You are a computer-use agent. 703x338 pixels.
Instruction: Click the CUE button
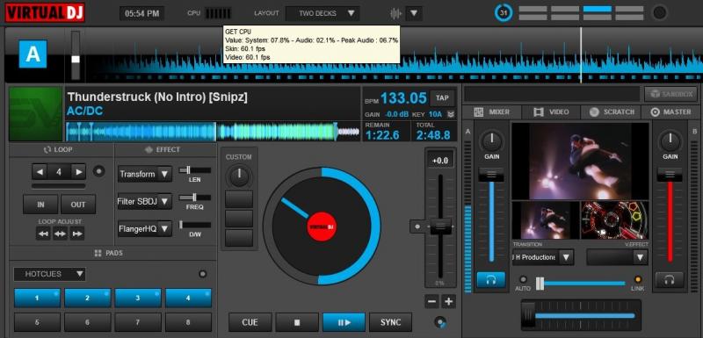click(x=250, y=322)
